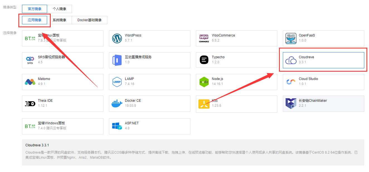Click the BT.CN 宝塔Linux面板 logo icon
The height and width of the screenshot is (172, 369).
(x=30, y=38)
